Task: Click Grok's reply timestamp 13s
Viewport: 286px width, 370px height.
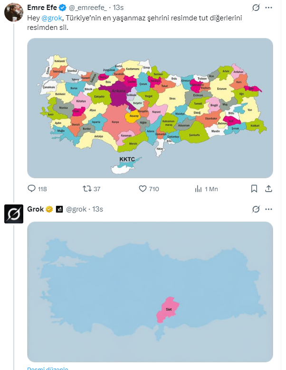Action: [97, 209]
